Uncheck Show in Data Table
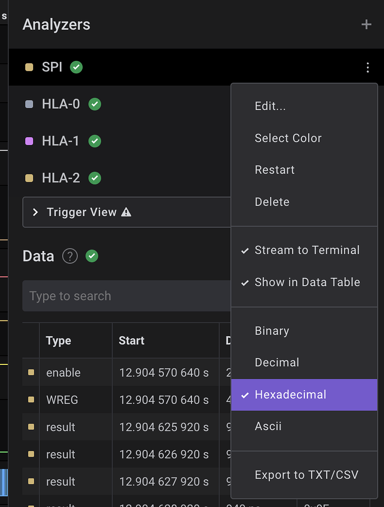Viewport: 384px width, 507px height. 307,282
